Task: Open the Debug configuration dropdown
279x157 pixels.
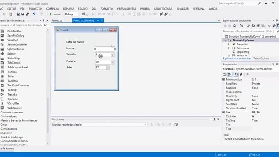Action: pyautogui.click(x=77, y=14)
